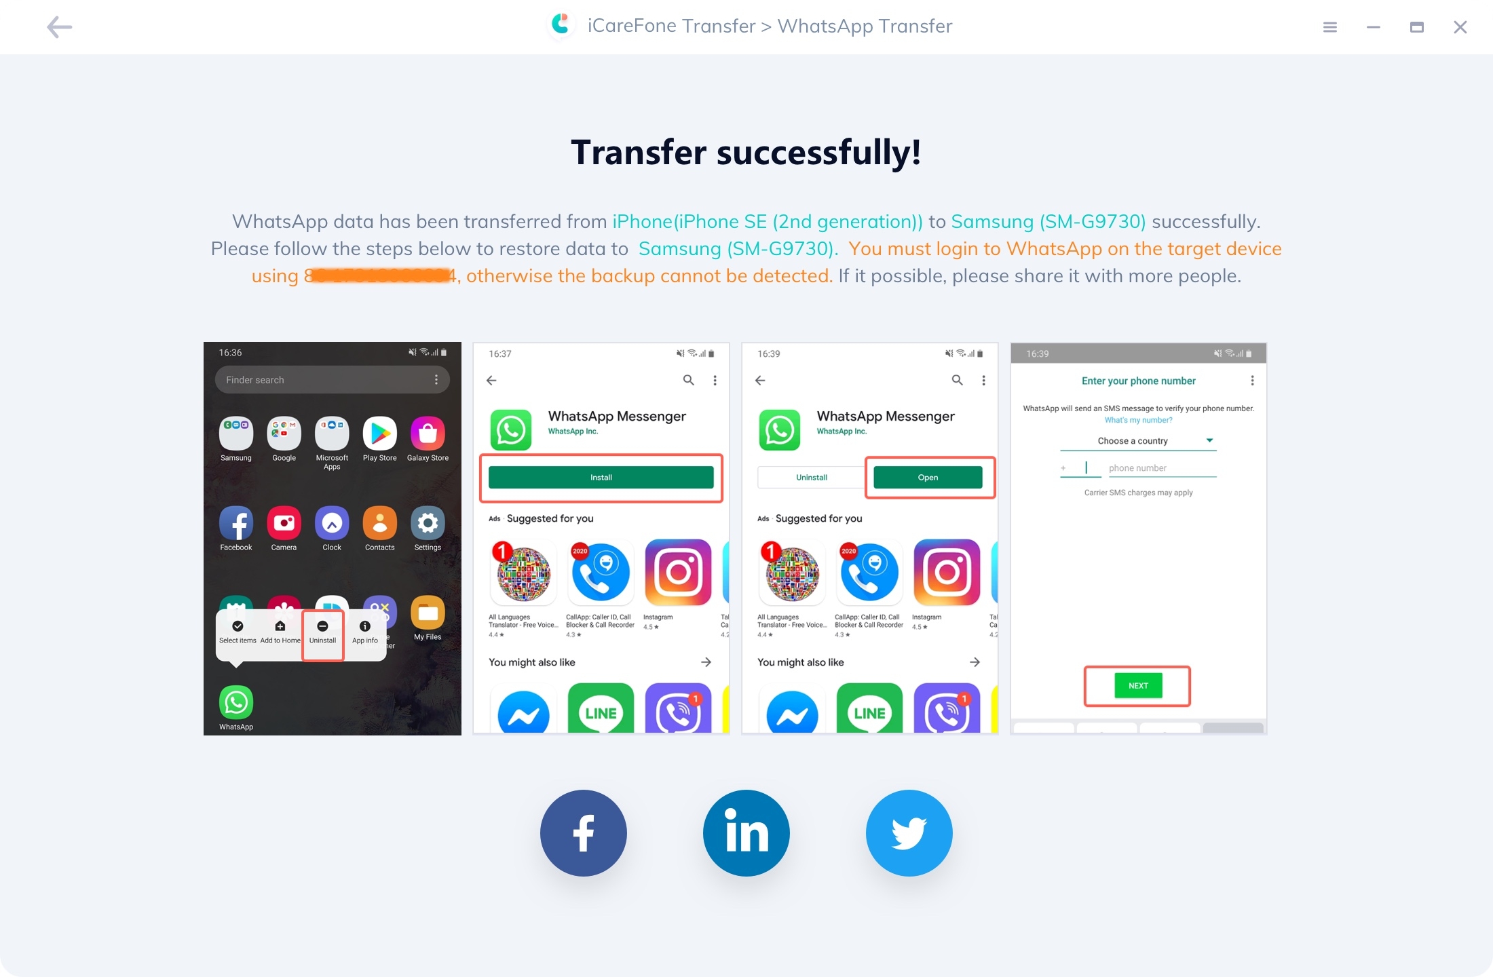Click the Twitter share icon
Viewport: 1493px width, 977px height.
pyautogui.click(x=909, y=832)
